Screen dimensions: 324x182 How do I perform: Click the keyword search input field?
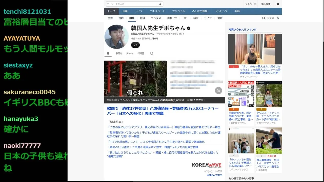pos(132,4)
